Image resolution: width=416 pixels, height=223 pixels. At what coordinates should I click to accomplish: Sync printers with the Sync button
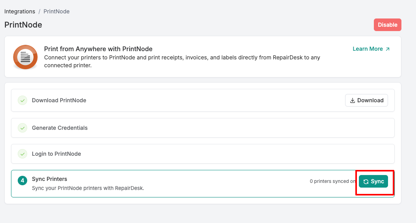coord(373,181)
